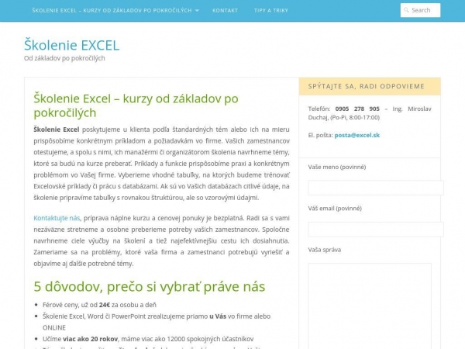Select the Od základov po pokročilých tagline
This screenshot has width=465, height=349.
[64, 58]
